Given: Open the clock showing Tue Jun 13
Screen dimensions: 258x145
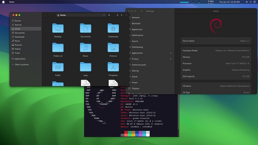Looking at the screenshot, I should tap(229, 2).
